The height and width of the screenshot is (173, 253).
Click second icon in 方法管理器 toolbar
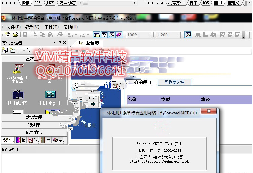(12, 50)
